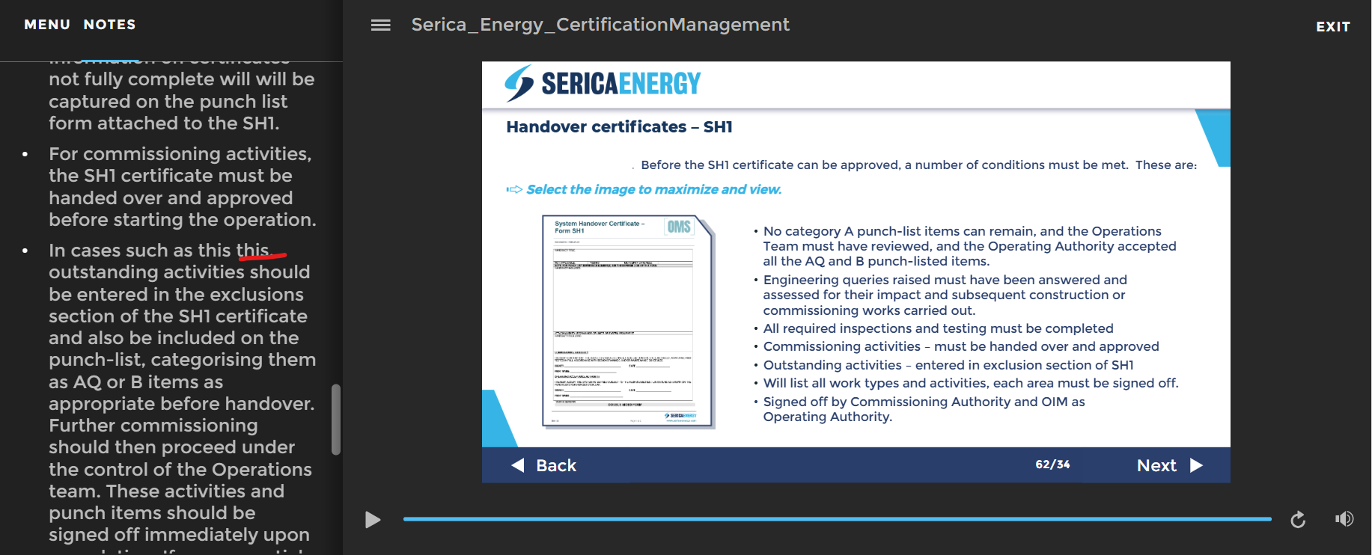Click note 'For commissioning activities, the SH1'
The width and height of the screenshot is (1372, 555).
pos(183,187)
